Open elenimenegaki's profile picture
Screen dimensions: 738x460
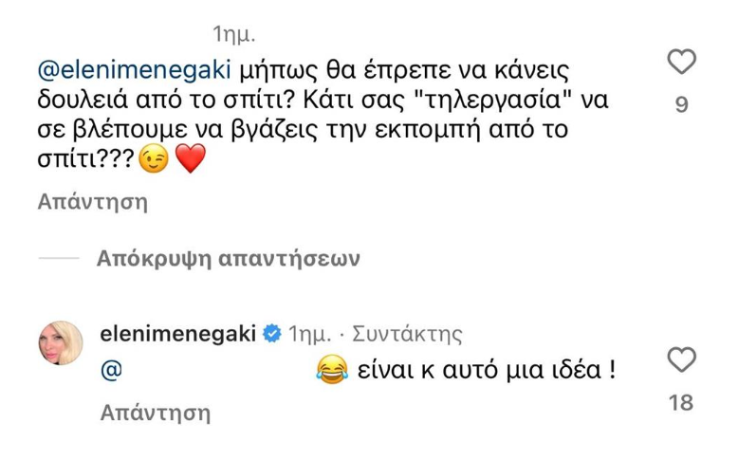64,341
